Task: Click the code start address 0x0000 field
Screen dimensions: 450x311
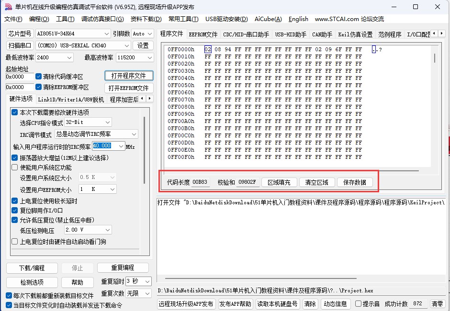Action: pyautogui.click(x=20, y=77)
